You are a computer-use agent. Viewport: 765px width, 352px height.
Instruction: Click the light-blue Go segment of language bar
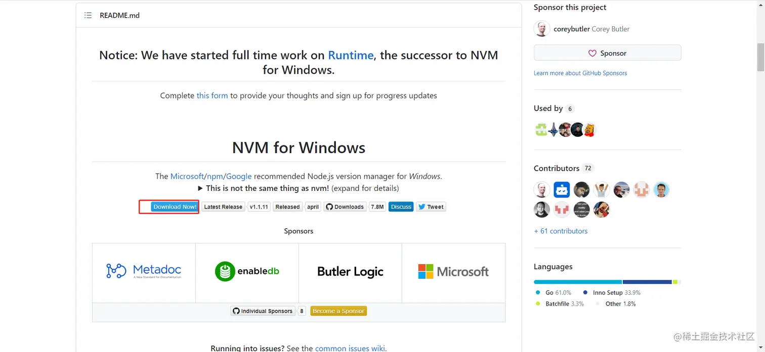578,282
